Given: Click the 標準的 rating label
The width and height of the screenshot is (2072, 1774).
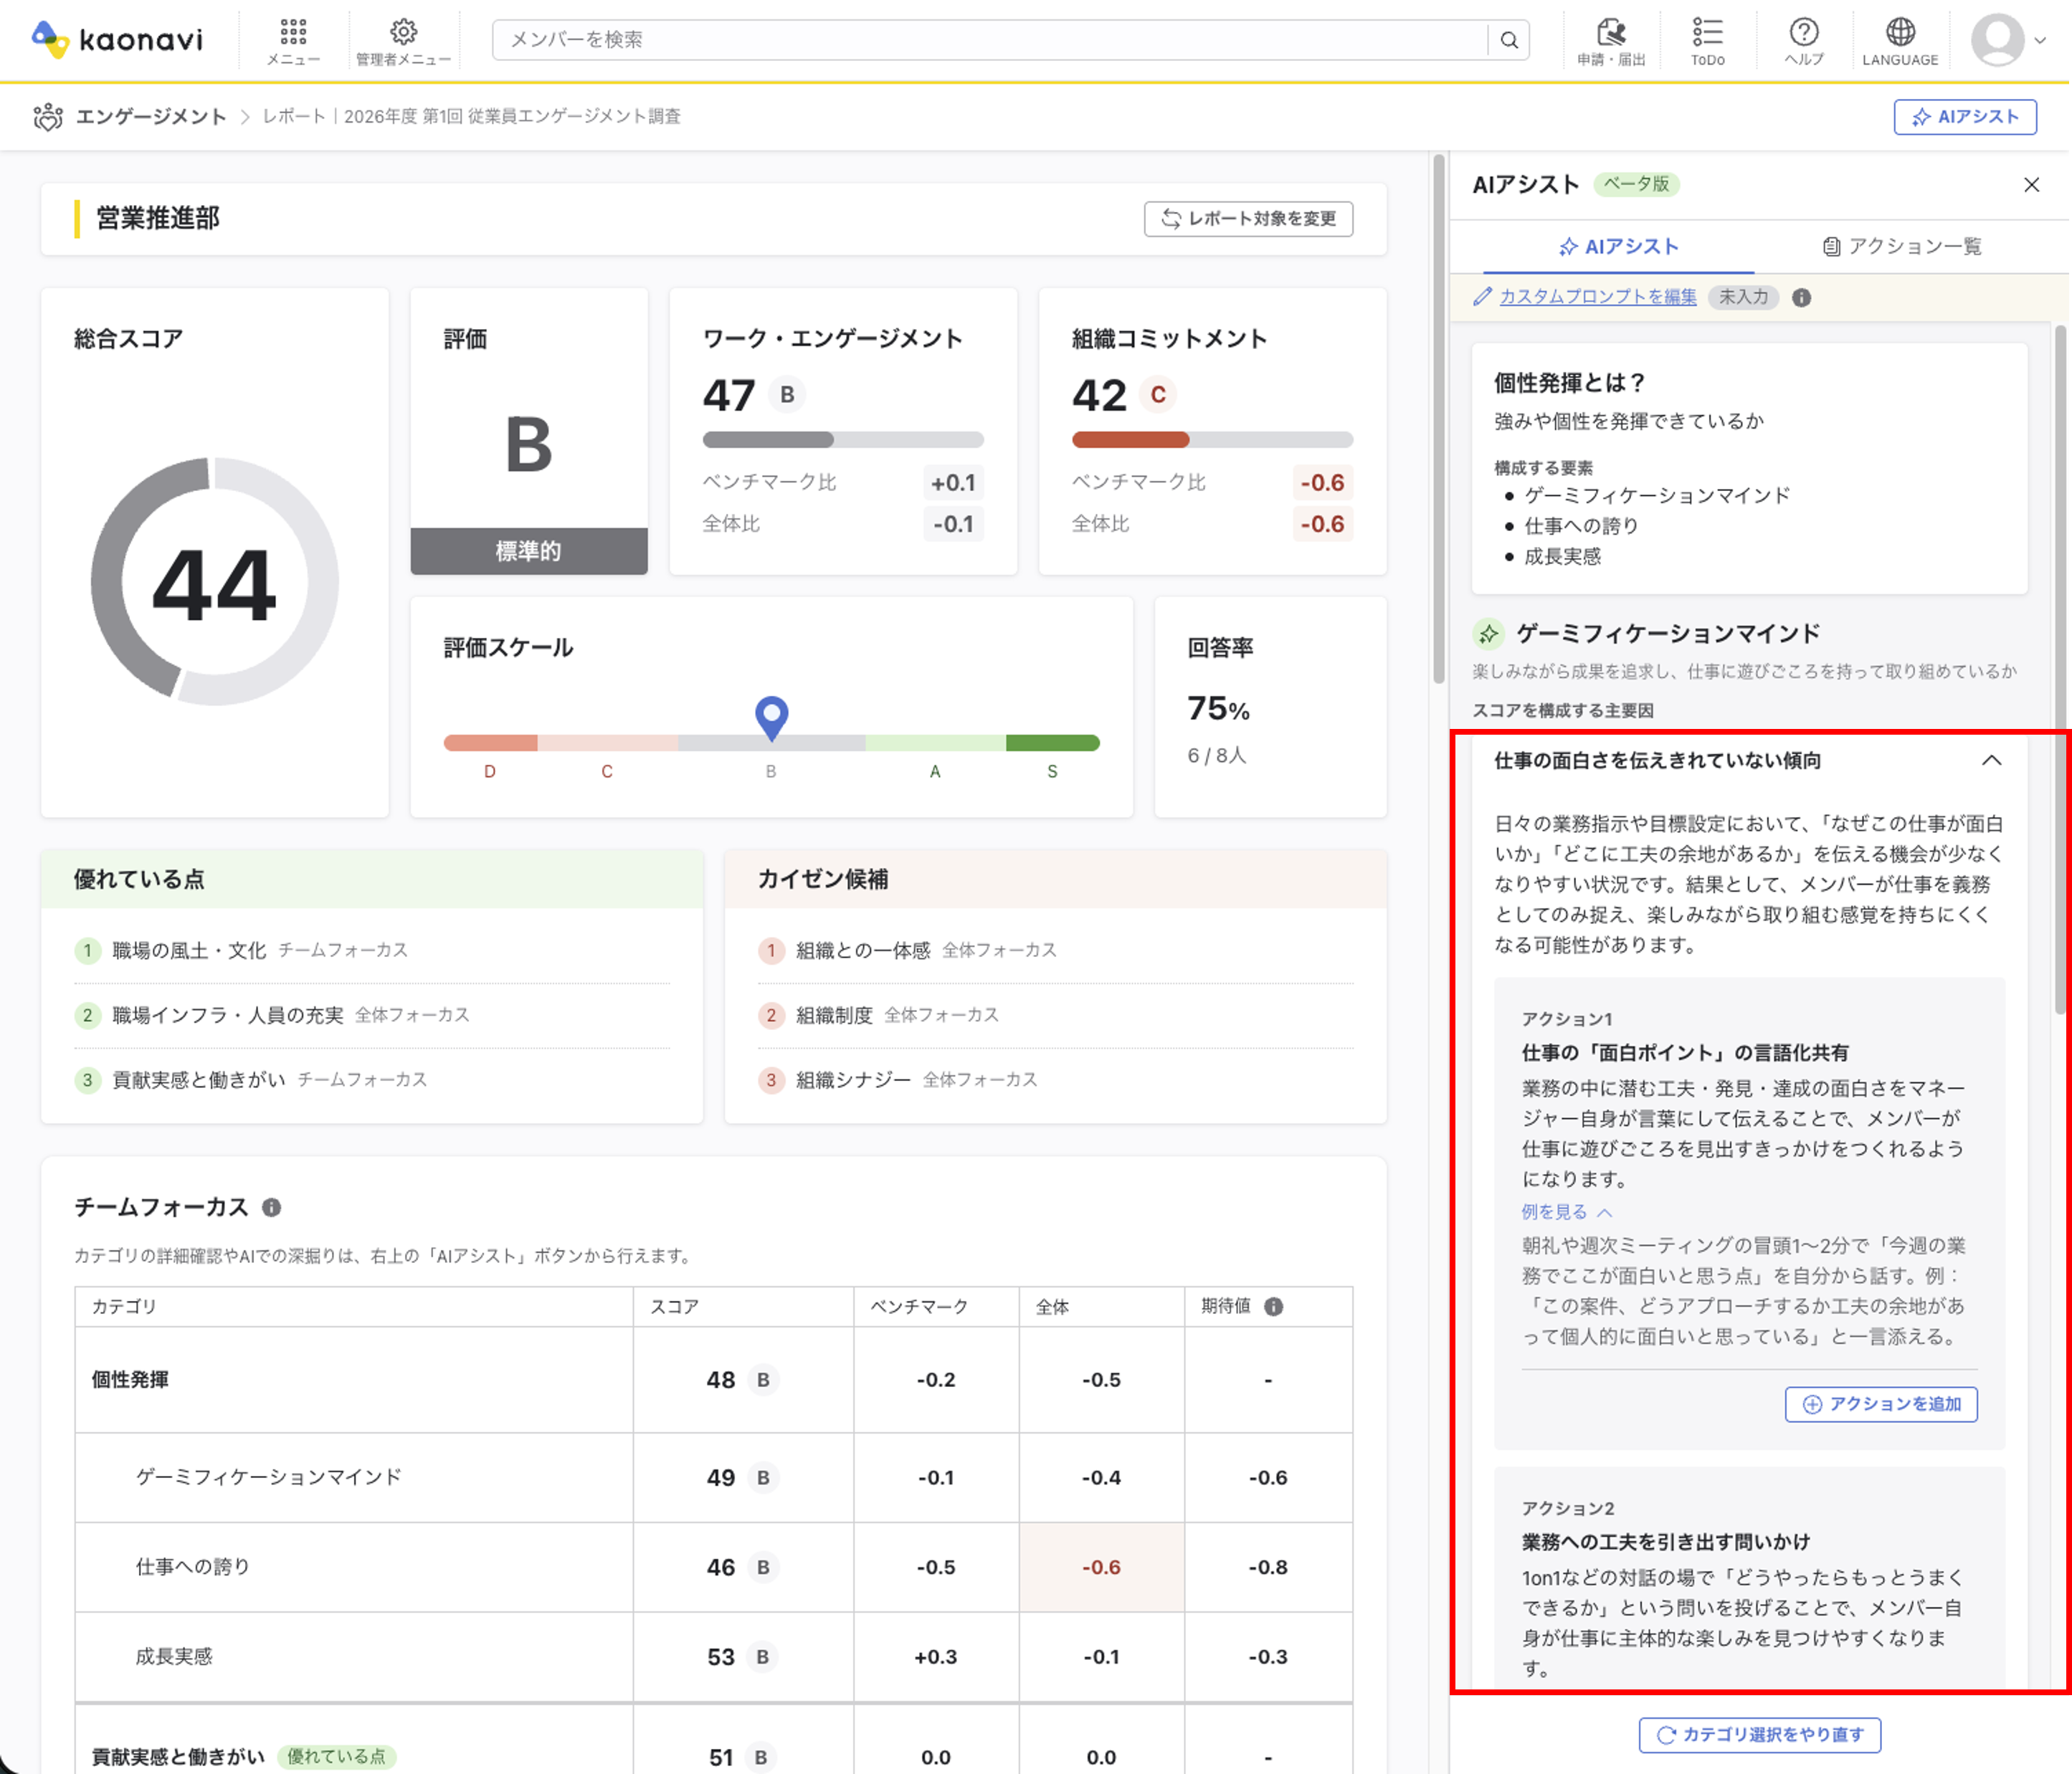Looking at the screenshot, I should click(528, 551).
